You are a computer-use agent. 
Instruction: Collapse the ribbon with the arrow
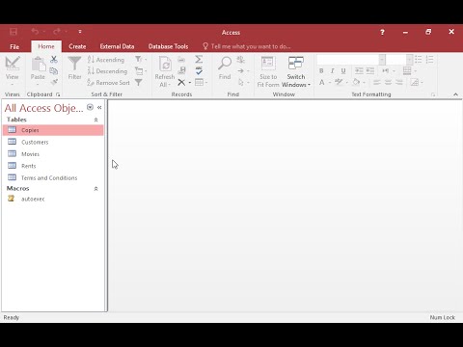point(455,94)
